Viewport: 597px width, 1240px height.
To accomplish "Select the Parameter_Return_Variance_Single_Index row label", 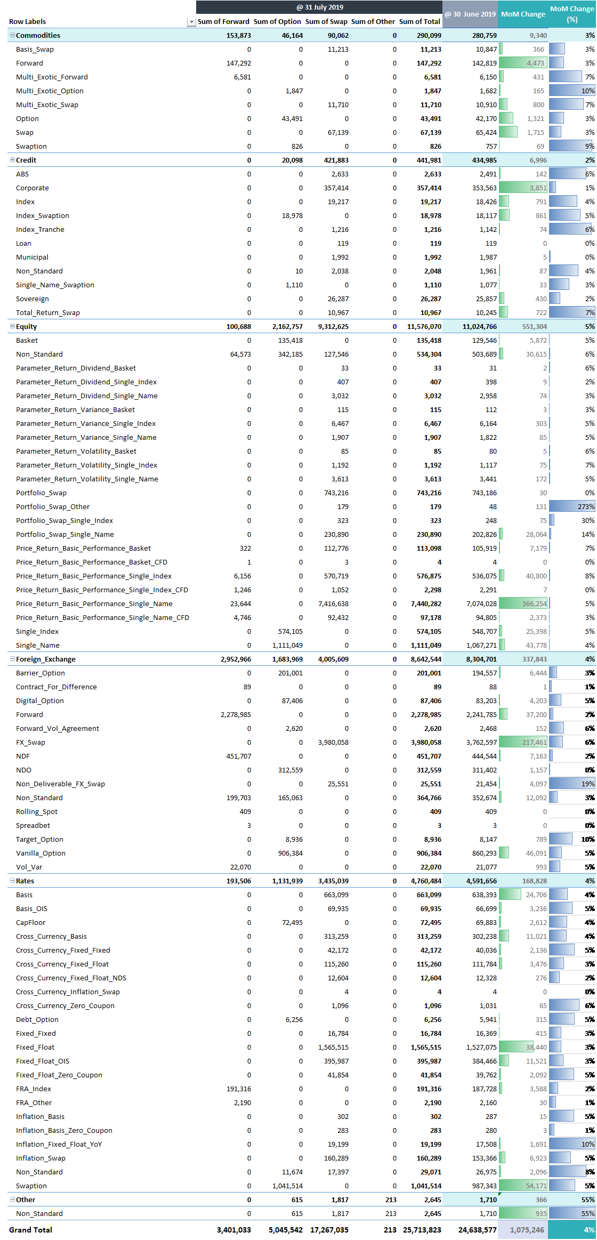I will click(86, 423).
